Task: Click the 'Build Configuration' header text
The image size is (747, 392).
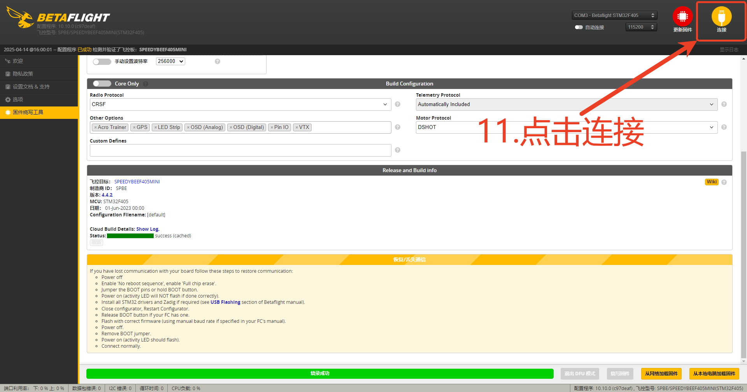Action: coord(409,84)
